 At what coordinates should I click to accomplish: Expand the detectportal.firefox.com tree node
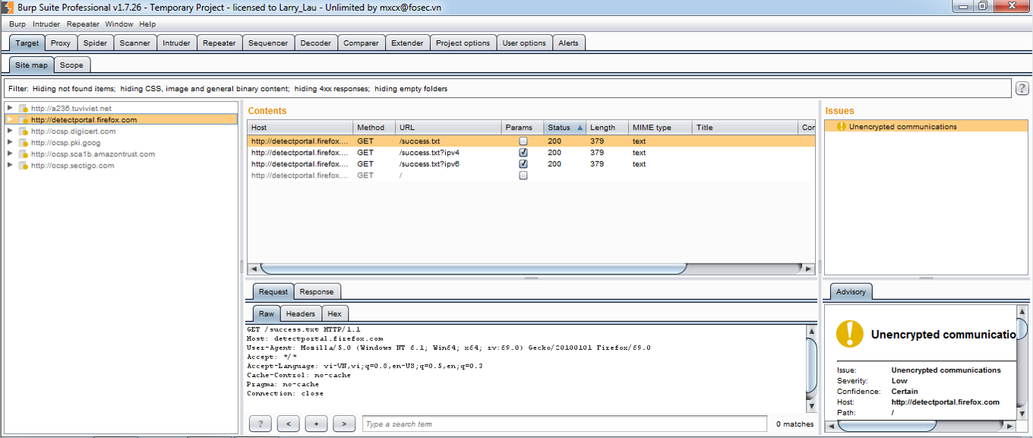10,119
